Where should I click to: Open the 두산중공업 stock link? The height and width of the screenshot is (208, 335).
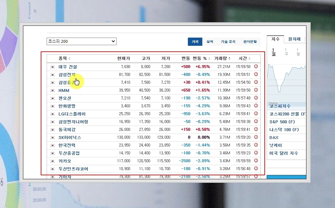coord(69,153)
